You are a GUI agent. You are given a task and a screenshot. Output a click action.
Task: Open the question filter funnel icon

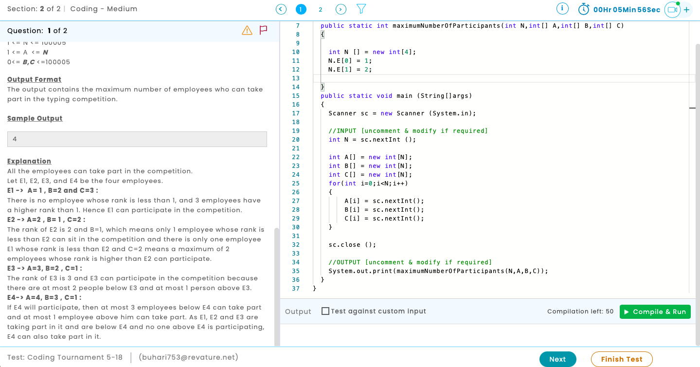click(361, 9)
